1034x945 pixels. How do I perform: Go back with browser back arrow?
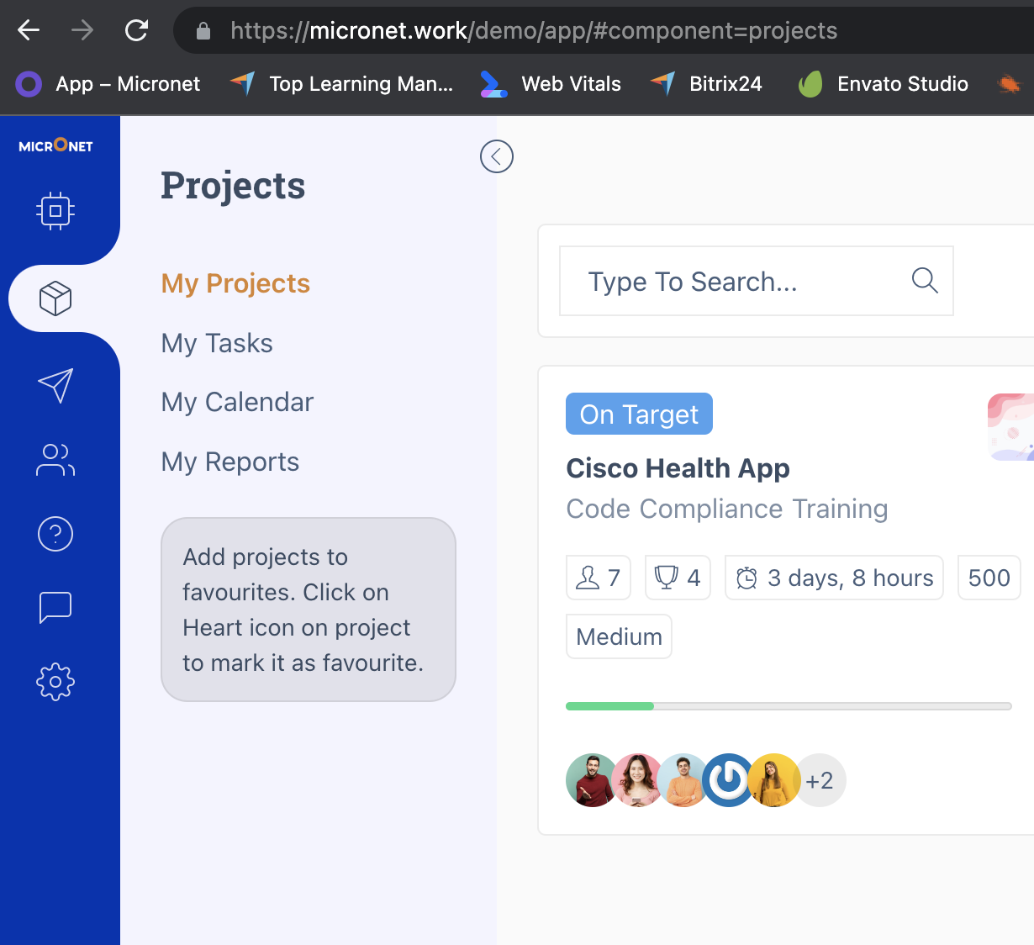pos(29,31)
